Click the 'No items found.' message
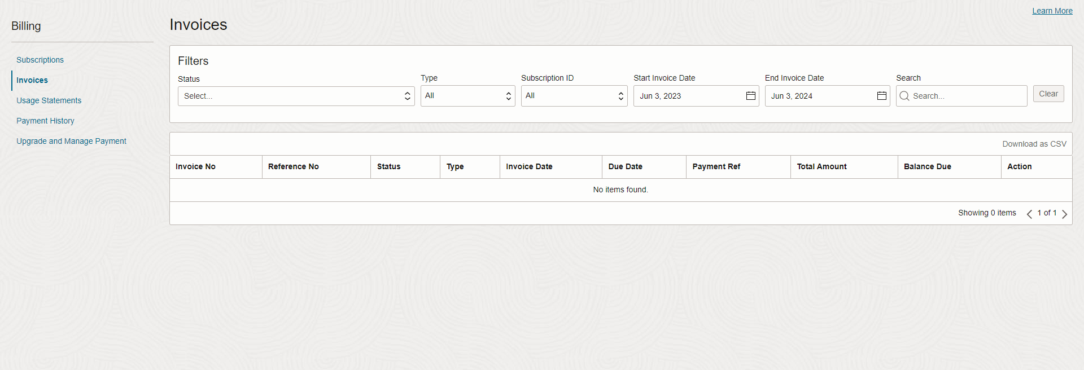This screenshot has height=370, width=1084. point(620,190)
